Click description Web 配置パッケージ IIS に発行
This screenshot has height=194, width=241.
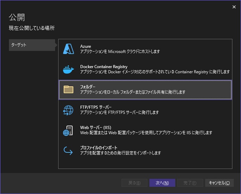146,133
